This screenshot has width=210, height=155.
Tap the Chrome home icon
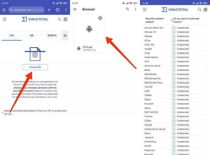click(x=4, y=10)
